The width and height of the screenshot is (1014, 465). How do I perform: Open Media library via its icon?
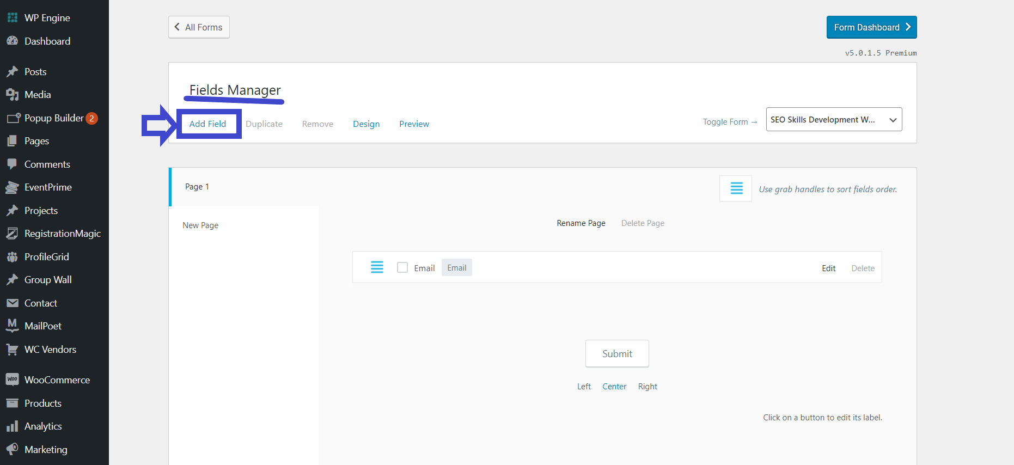tap(12, 95)
